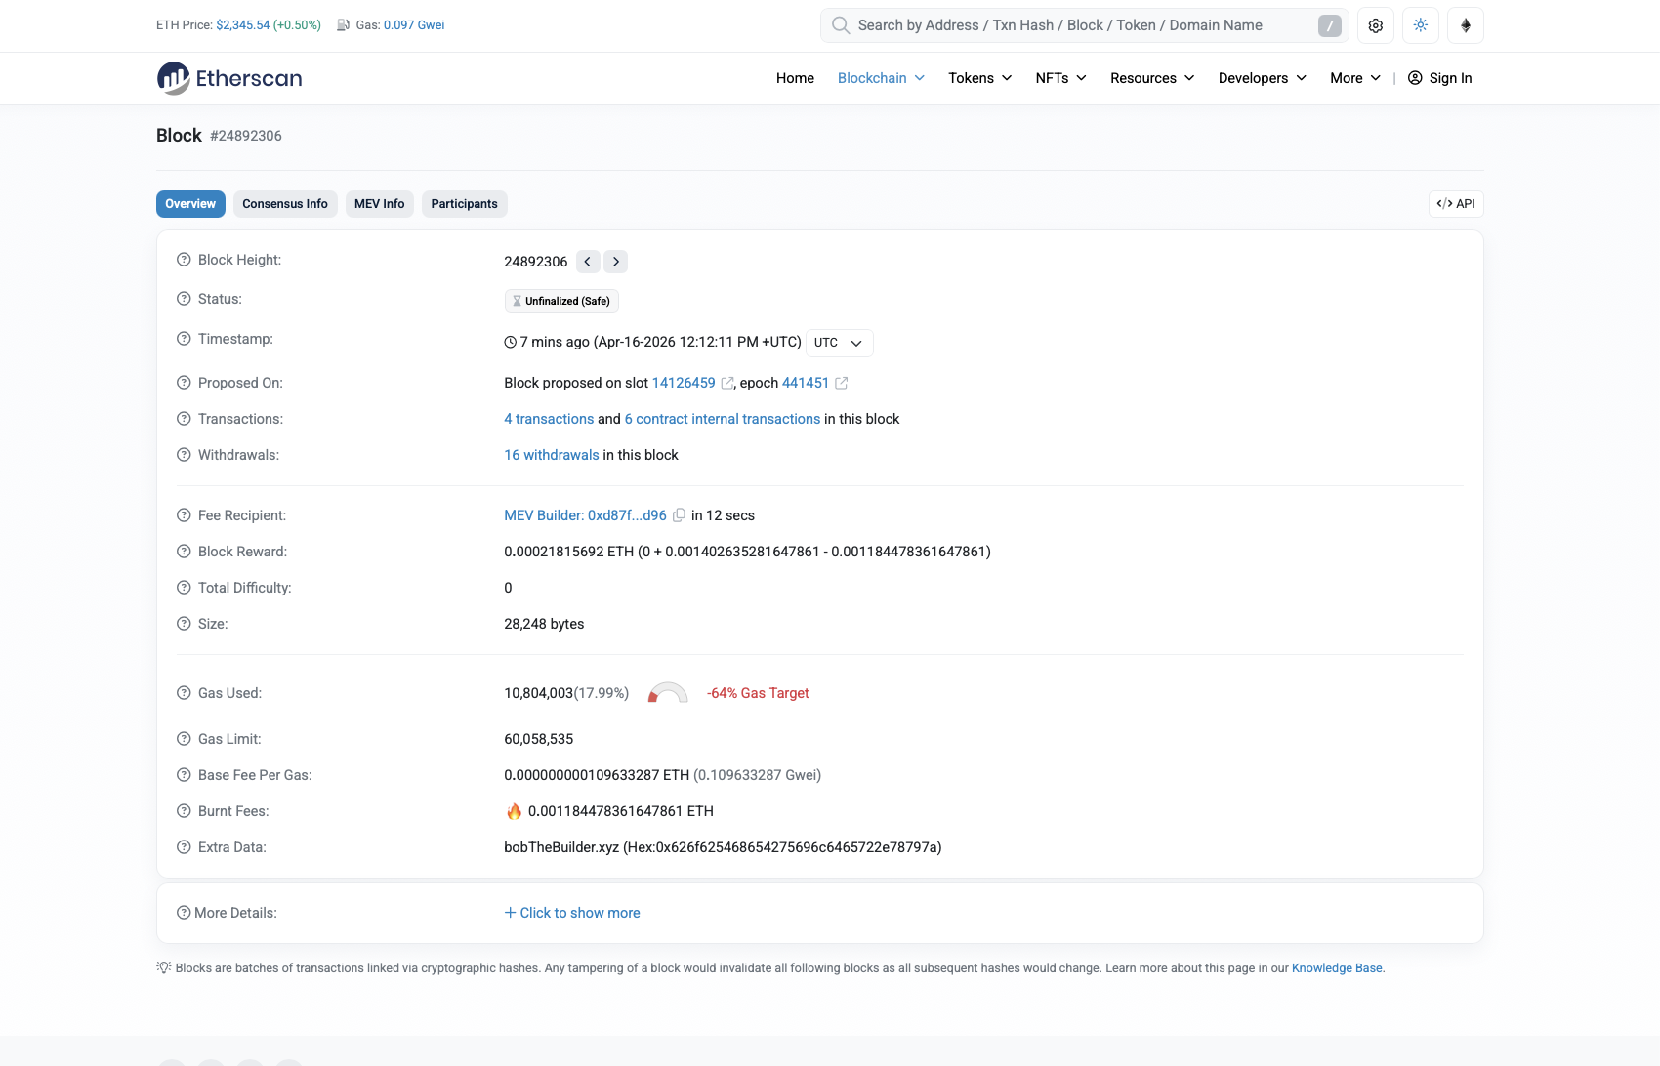Open site settings gear icon

pyautogui.click(x=1375, y=25)
